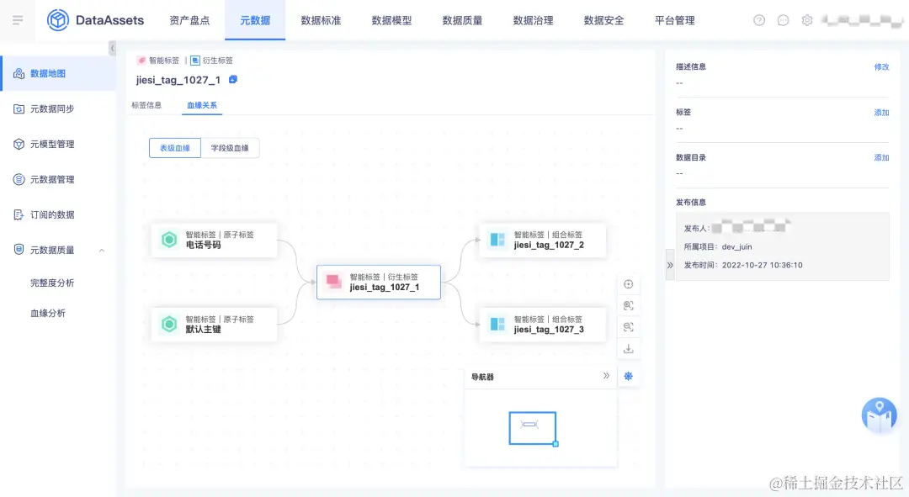Screen dimensions: 909x497
Task: Click the floating map assistant icon
Action: 879,414
